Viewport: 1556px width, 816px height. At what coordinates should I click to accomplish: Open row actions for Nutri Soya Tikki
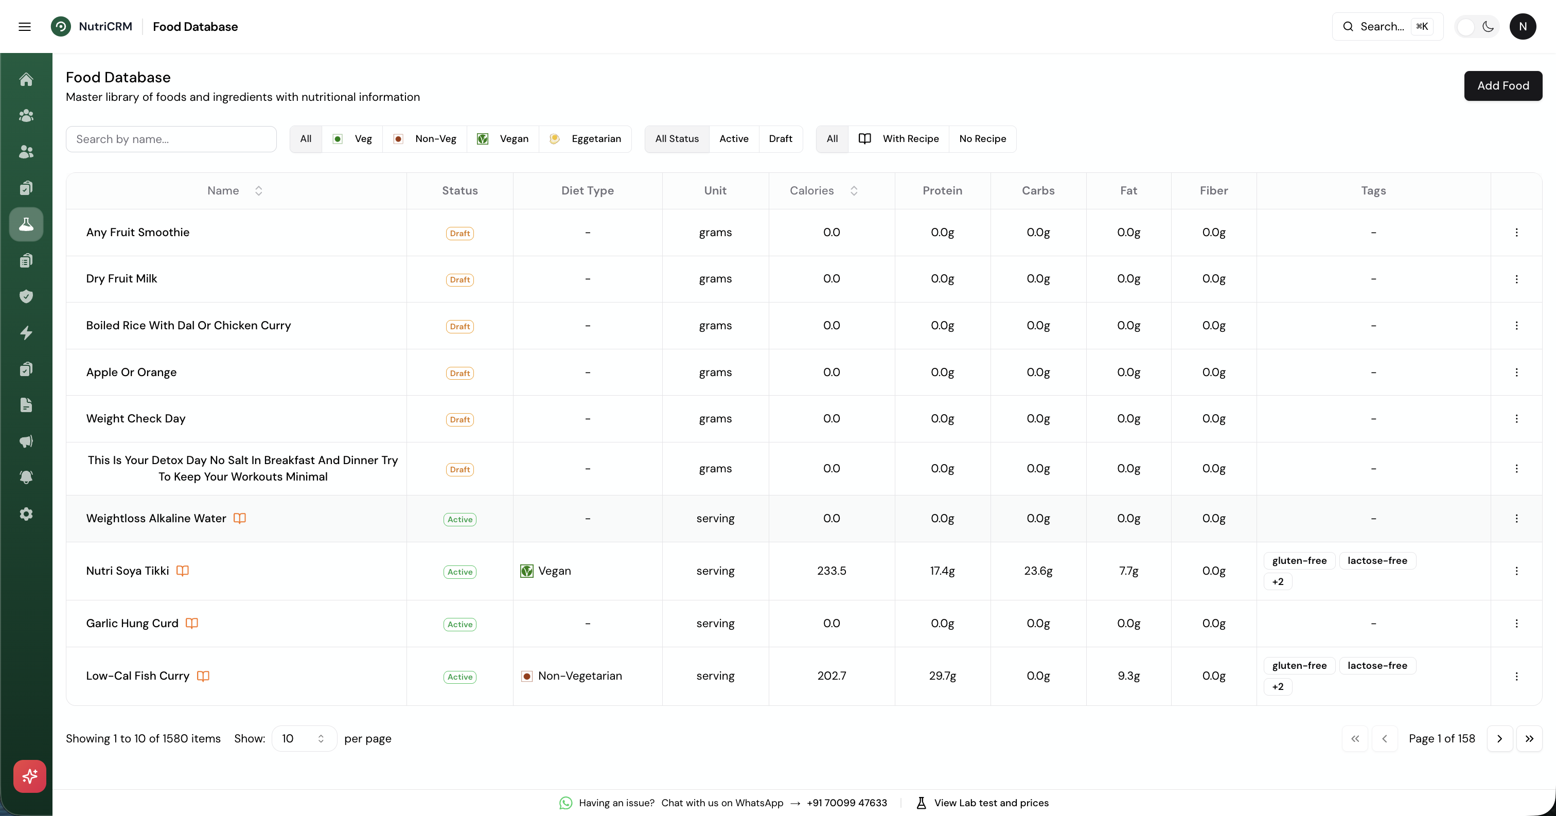pos(1516,571)
